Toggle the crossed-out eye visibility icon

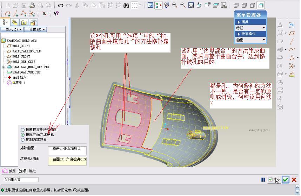tap(44, 14)
